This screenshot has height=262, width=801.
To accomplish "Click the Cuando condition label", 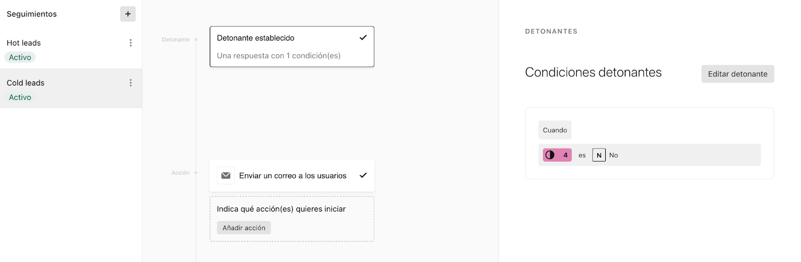I will pyautogui.click(x=555, y=130).
